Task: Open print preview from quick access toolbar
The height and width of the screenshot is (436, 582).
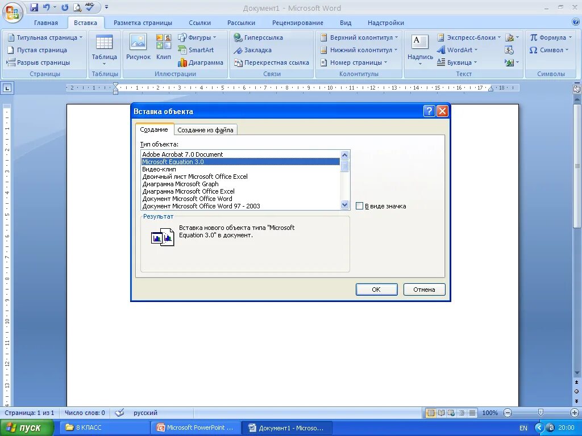Action: tap(77, 7)
